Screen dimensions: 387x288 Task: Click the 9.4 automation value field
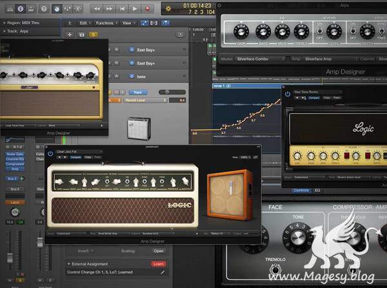coord(177,100)
